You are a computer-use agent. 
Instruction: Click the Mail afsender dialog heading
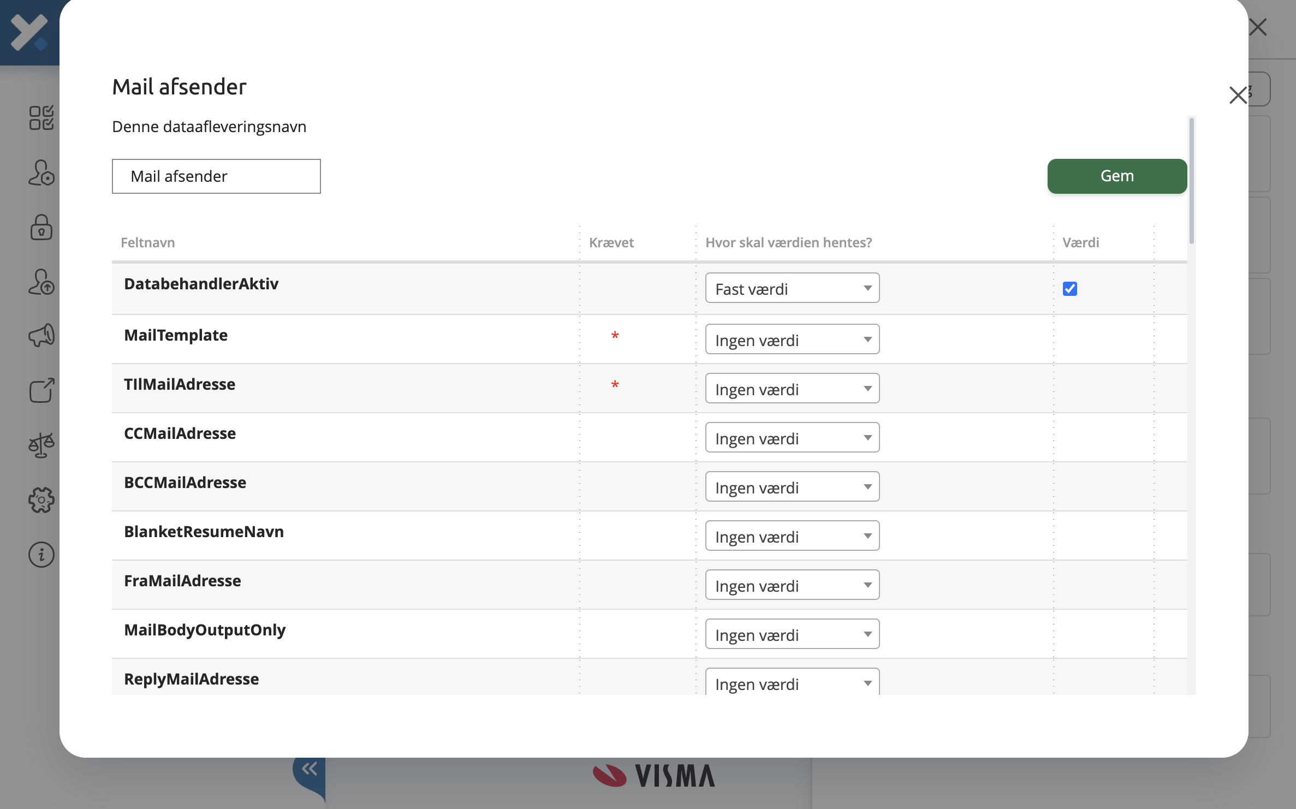tap(179, 87)
